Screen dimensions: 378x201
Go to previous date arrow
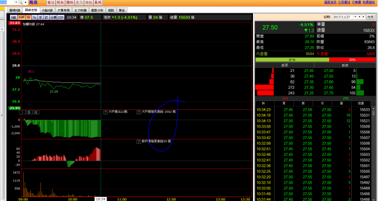[x=360, y=17]
